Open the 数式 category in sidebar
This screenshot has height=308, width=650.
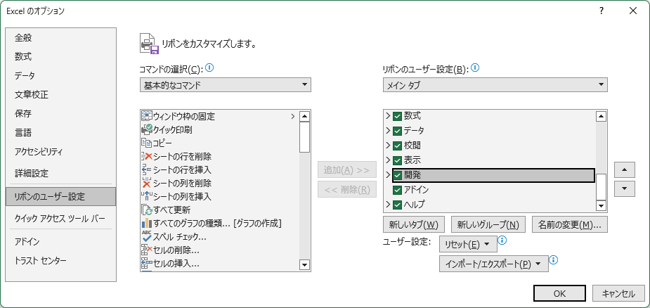[23, 56]
